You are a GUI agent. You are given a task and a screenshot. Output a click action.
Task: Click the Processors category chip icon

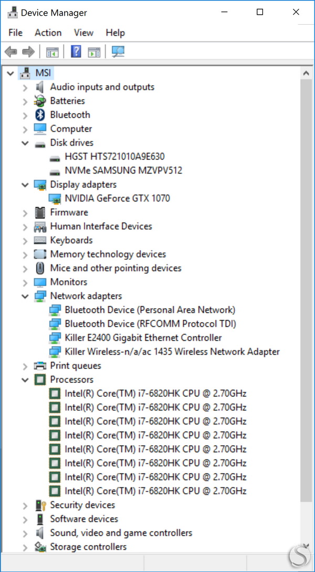(x=40, y=380)
